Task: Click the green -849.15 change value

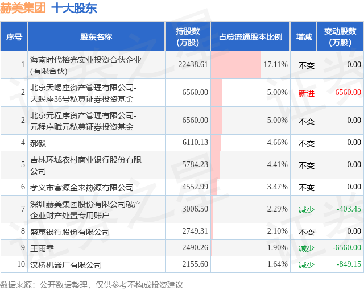Action: [x=349, y=264]
